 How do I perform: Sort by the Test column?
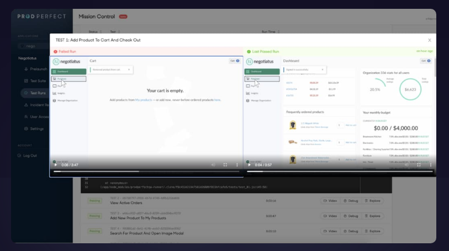point(115,32)
